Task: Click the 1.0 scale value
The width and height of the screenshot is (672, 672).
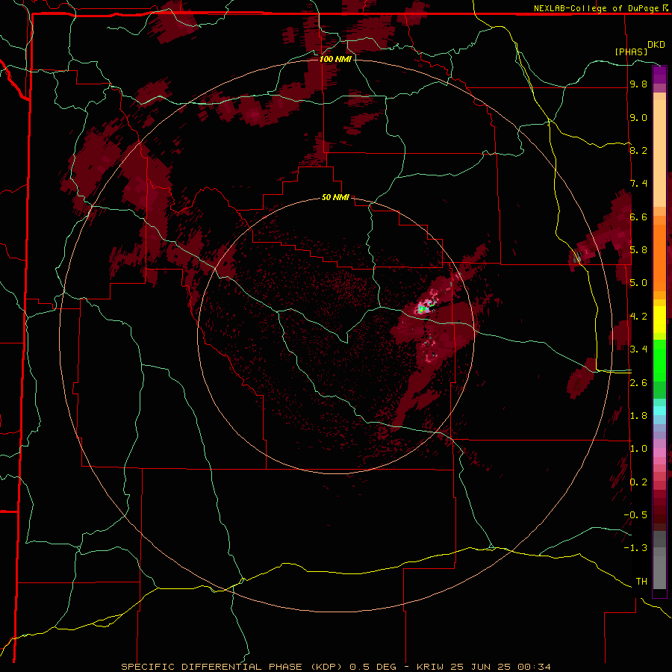Action: 638,449
